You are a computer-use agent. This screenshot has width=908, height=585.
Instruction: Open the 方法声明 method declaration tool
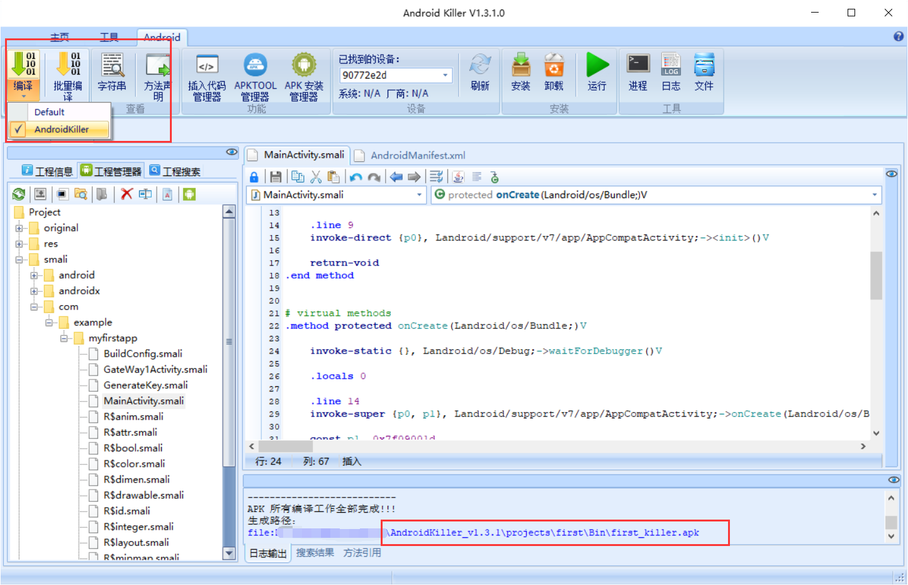click(x=157, y=76)
